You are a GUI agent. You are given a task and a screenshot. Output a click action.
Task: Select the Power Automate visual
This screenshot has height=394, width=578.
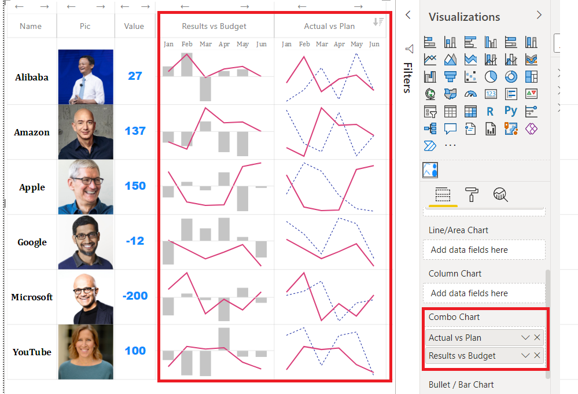click(x=430, y=146)
